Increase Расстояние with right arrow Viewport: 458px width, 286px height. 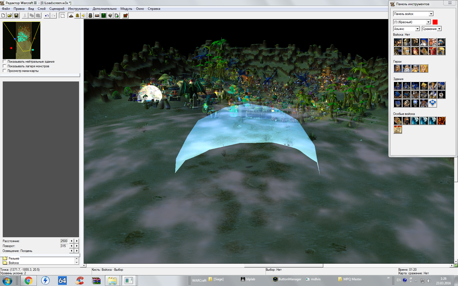pyautogui.click(x=77, y=241)
